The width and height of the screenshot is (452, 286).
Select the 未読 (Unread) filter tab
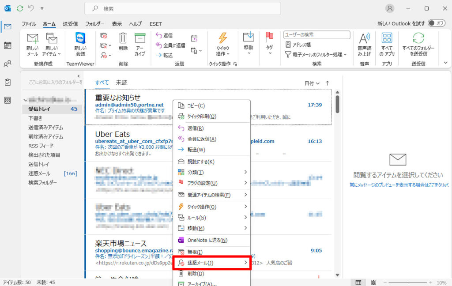[121, 83]
